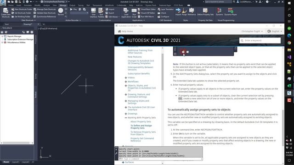
Task: Click Toolspace horizontal scrollbar
Action: tap(17, 143)
